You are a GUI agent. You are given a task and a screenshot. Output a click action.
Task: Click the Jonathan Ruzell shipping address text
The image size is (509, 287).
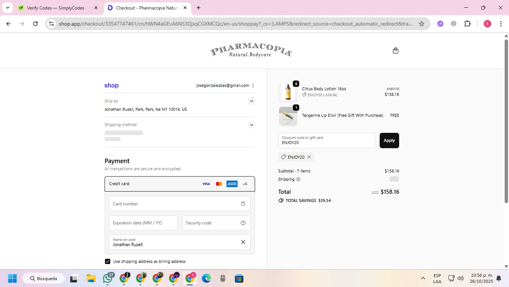pos(146,109)
